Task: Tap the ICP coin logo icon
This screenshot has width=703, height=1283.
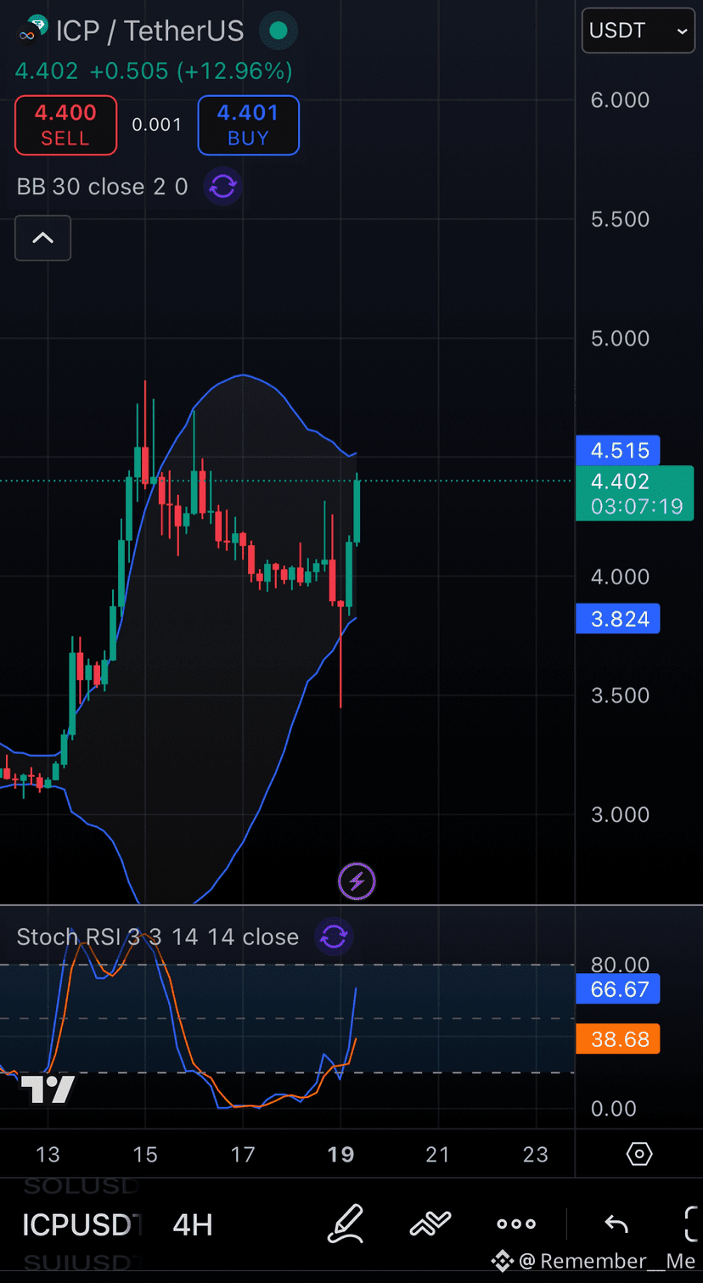Action: [x=33, y=31]
